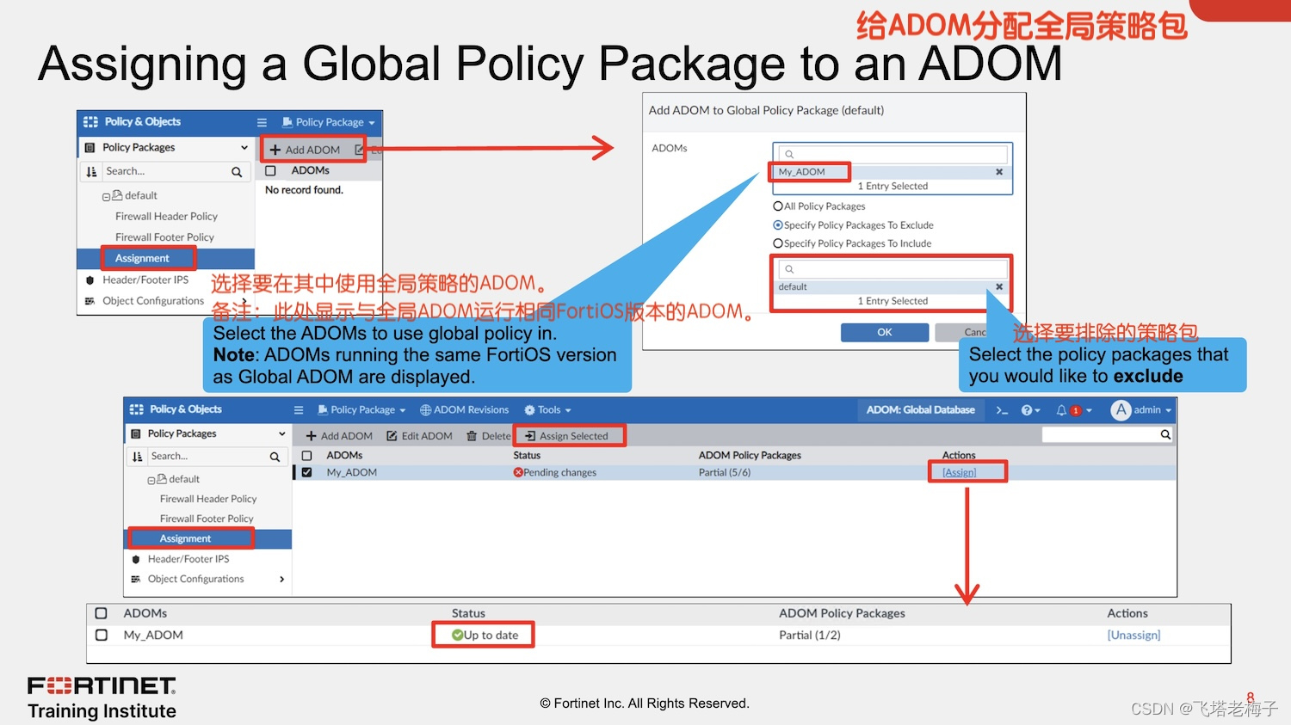This screenshot has width=1291, height=725.
Task: Remove My_ADOM entry with its x icon
Action: click(x=999, y=172)
